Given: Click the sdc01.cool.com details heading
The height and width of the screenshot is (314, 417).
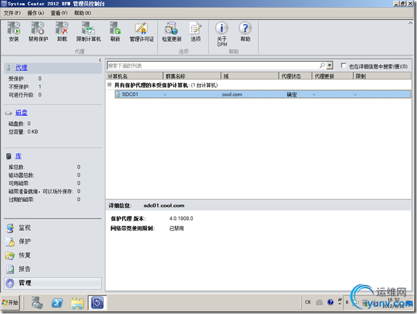Looking at the screenshot, I should [x=164, y=206].
